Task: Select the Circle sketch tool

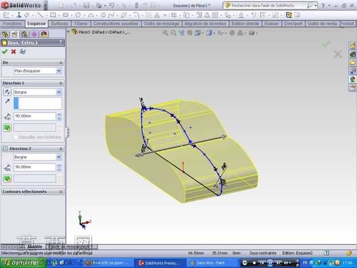Action: click(78, 15)
